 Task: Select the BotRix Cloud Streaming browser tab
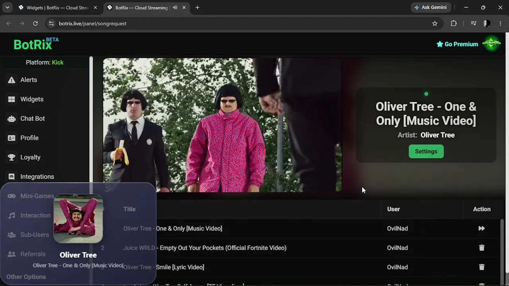141,8
